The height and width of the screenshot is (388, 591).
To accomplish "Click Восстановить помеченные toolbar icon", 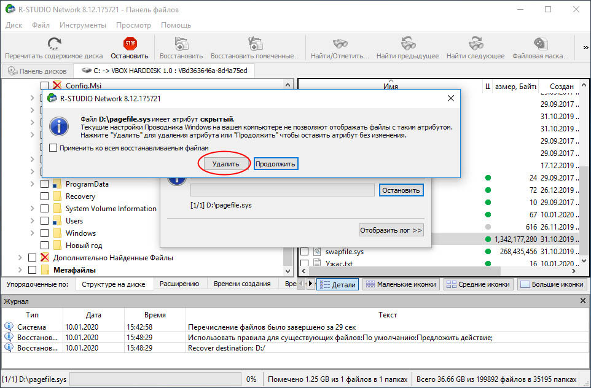I will [255, 44].
